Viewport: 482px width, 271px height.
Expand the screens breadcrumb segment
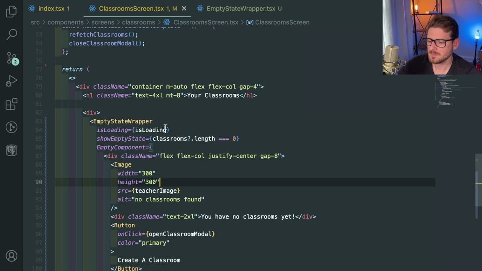click(x=103, y=22)
